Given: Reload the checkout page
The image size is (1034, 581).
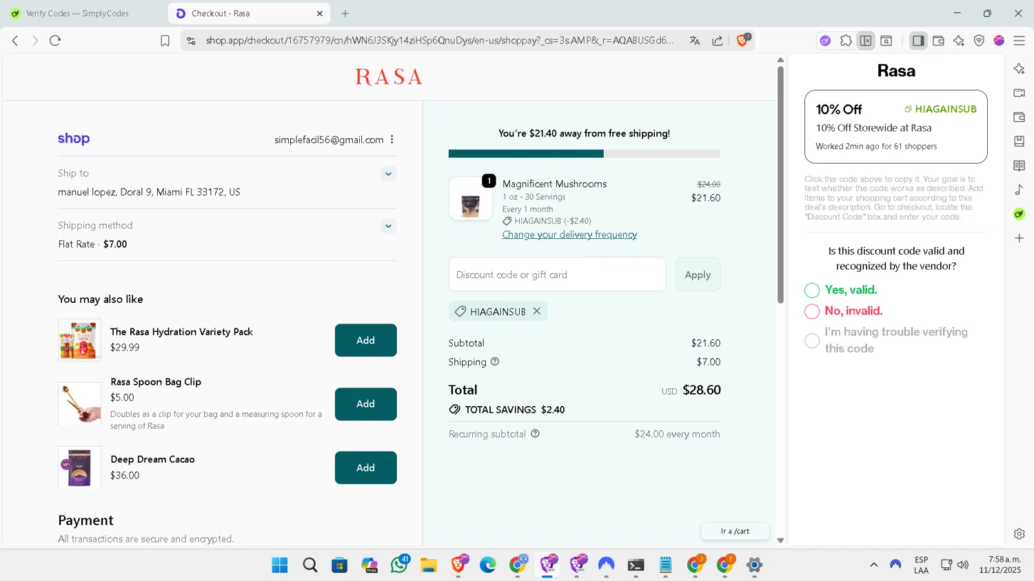Looking at the screenshot, I should click(55, 41).
